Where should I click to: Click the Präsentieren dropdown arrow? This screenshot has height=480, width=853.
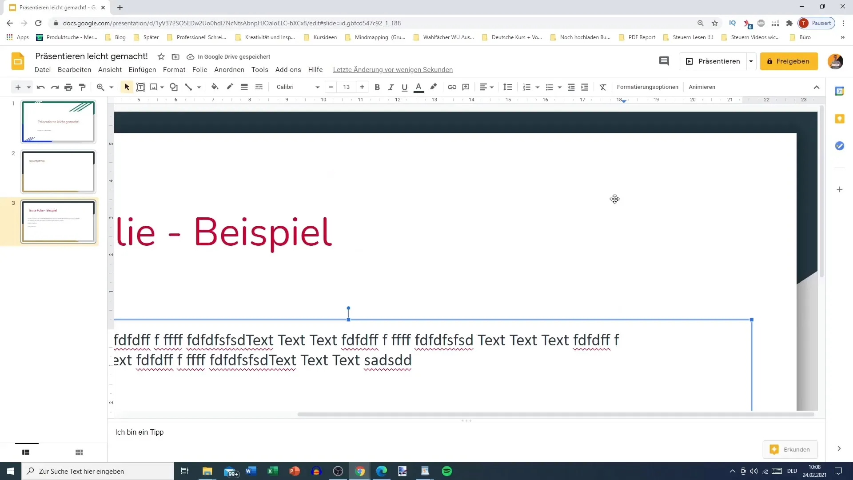(753, 61)
